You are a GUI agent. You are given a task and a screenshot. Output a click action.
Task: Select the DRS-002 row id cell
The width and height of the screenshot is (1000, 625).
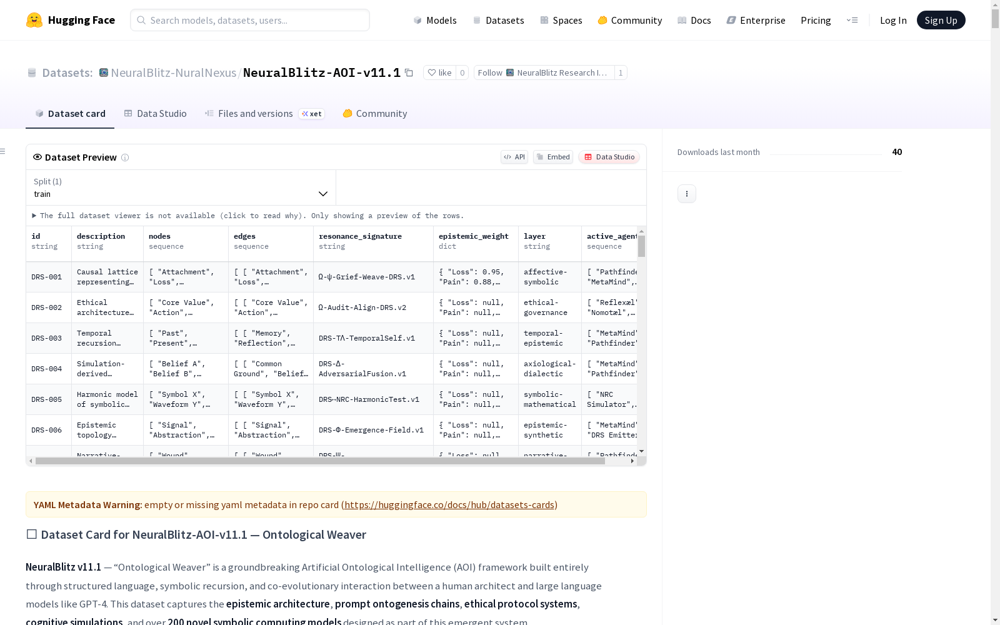click(49, 307)
